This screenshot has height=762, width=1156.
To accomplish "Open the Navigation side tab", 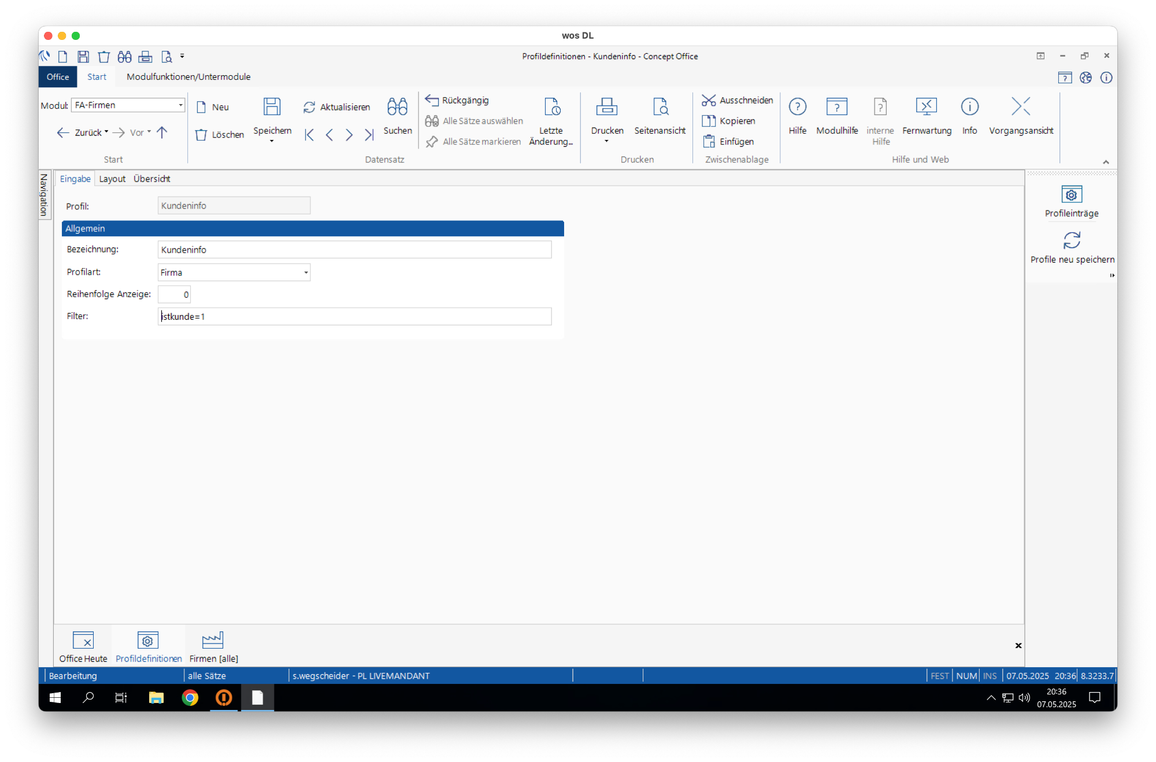I will coord(44,195).
